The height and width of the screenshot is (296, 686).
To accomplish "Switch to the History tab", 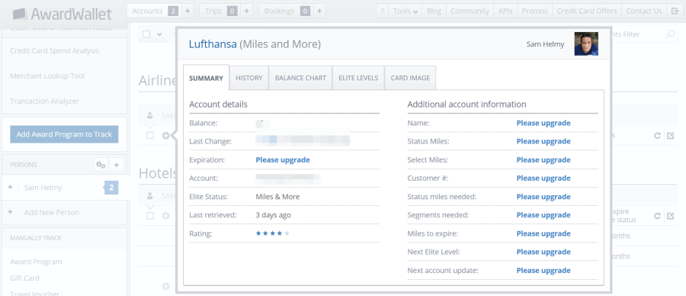I will coord(249,78).
